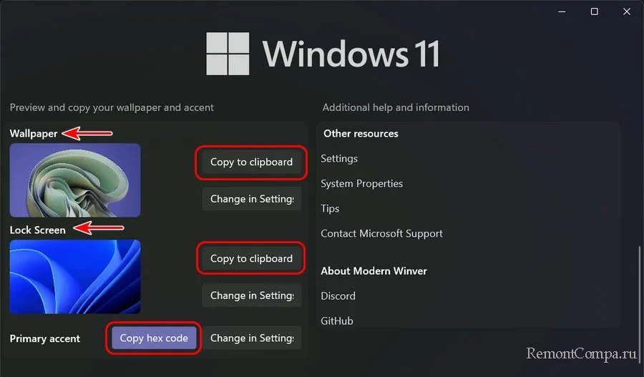Click Change in Settings for primary accent
The height and width of the screenshot is (377, 644).
(251, 338)
